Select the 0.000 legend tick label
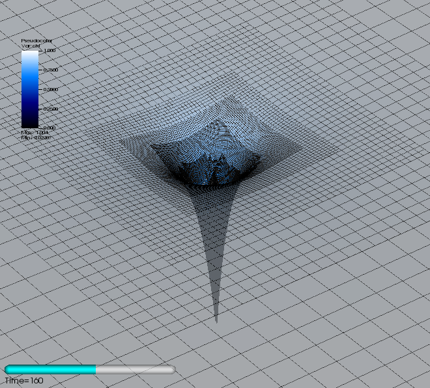Screen dimensions: 430x388 pos(50,128)
